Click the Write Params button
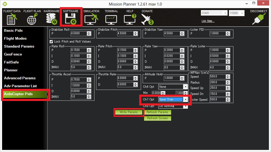 (129, 112)
